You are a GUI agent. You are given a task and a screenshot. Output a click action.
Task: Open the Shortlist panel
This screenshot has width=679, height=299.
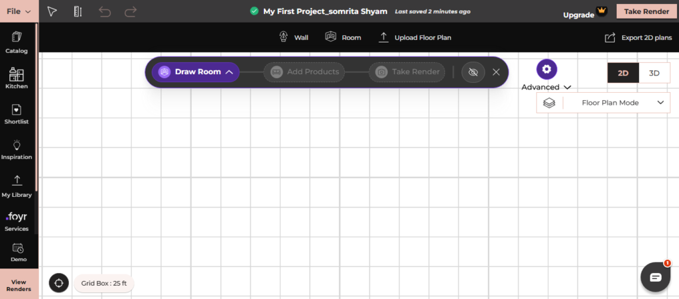(17, 114)
